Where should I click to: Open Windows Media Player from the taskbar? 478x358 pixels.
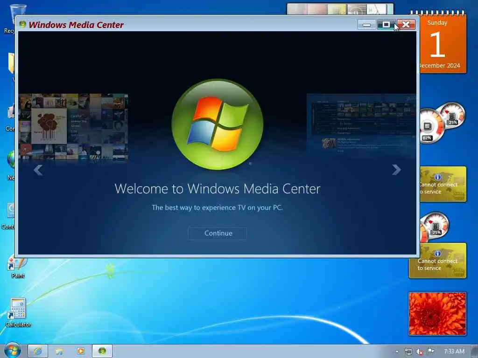click(x=80, y=351)
